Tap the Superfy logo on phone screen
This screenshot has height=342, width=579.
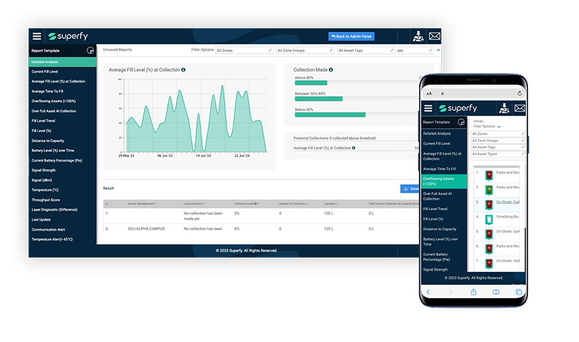[x=458, y=108]
